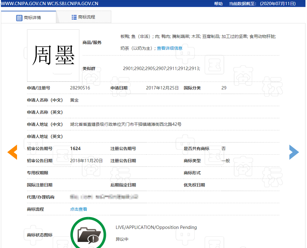This screenshot has width=307, height=248.
Task: Click LIVE/APPLICATION/Opposition Pending status text
Action: (x=156, y=227)
